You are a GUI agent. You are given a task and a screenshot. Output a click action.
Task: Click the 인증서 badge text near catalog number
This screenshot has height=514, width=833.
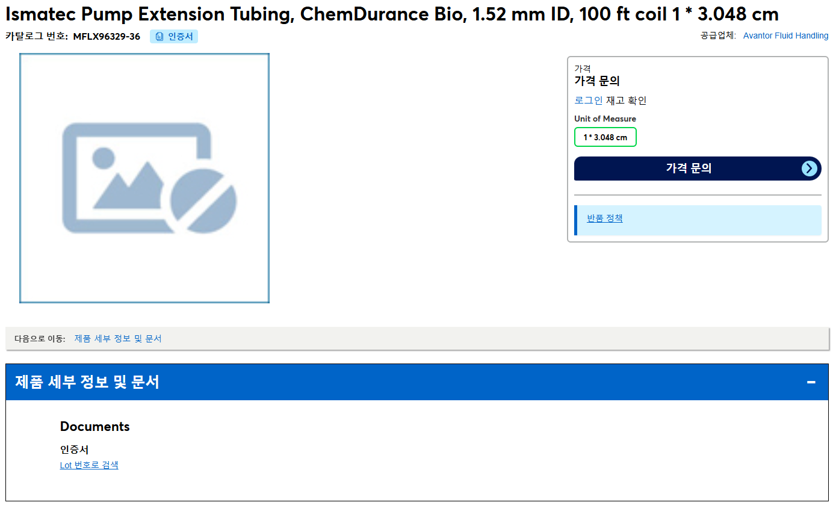[181, 37]
